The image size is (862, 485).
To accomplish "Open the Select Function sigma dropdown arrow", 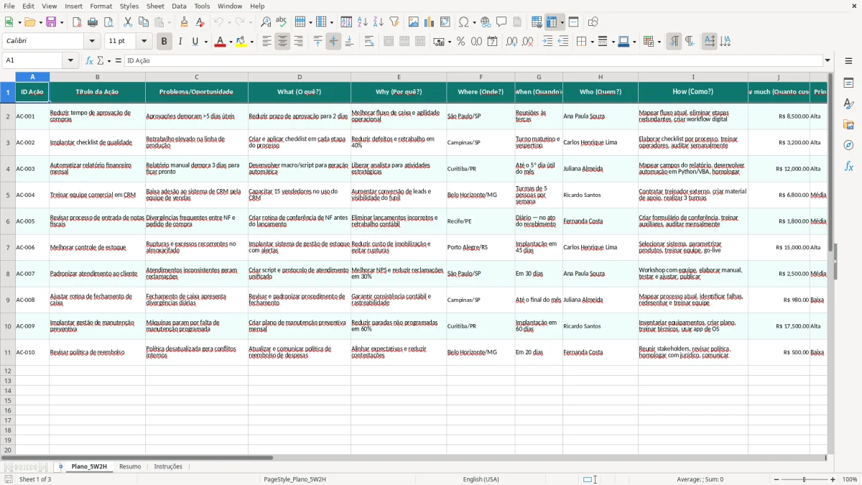I will 108,60.
